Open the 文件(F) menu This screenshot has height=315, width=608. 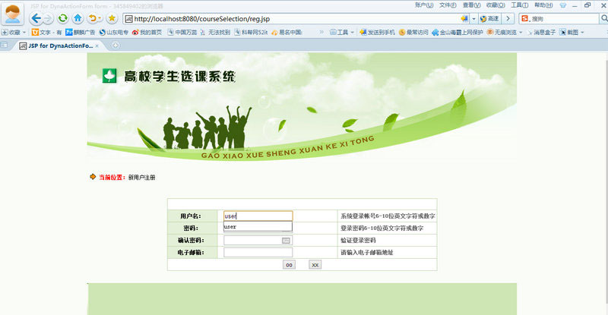pyautogui.click(x=448, y=5)
